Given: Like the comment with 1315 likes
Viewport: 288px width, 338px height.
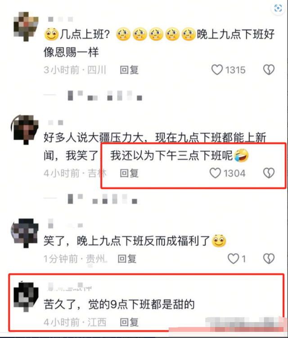Looking at the screenshot, I should pyautogui.click(x=217, y=70).
